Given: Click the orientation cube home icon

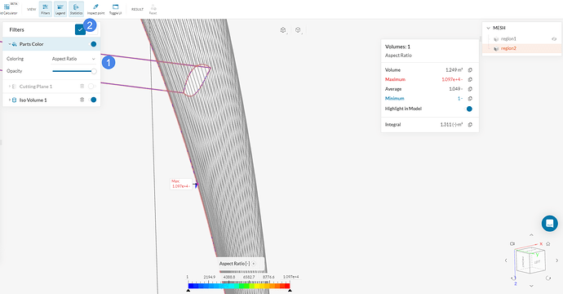Looking at the screenshot, I should [x=548, y=243].
